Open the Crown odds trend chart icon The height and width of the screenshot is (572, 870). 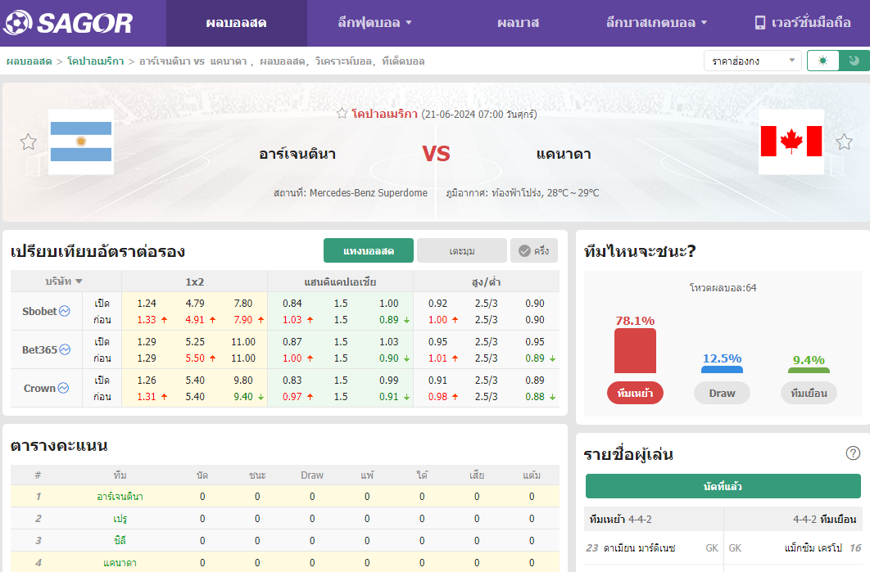(63, 388)
